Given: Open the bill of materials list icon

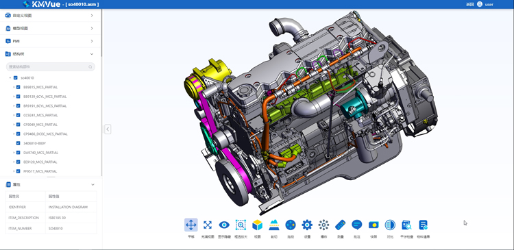Looking at the screenshot, I should (424, 225).
